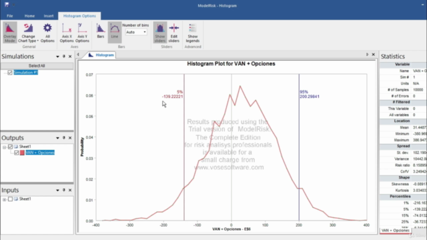
Task: Click Select All simulations button
Action: [x=37, y=65]
